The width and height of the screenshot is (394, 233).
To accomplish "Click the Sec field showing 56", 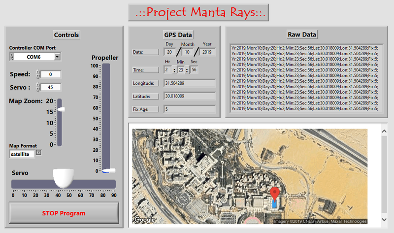I will [x=194, y=70].
